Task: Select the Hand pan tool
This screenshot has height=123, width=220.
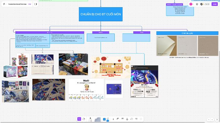Action: click(x=84, y=119)
